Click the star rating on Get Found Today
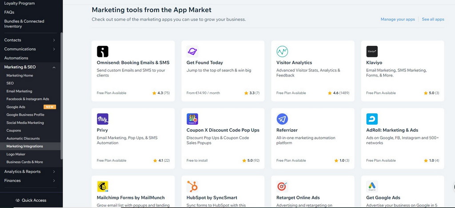Image resolution: width=455 pixels, height=208 pixels. pos(252,93)
